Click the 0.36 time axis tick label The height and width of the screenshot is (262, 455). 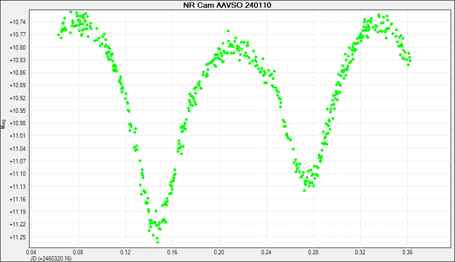pyautogui.click(x=407, y=252)
